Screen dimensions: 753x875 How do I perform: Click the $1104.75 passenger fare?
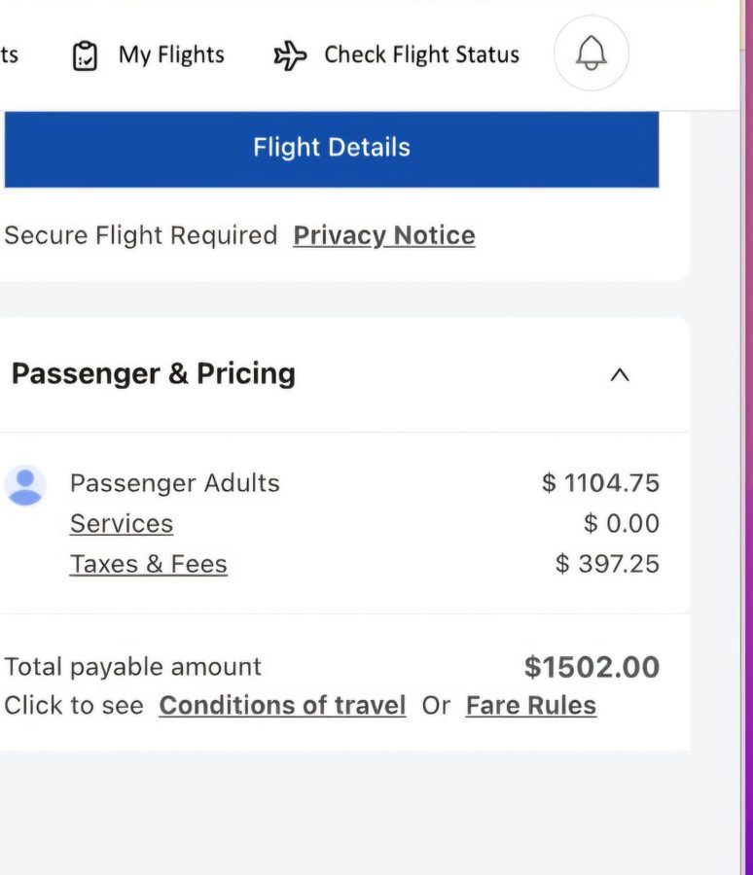(x=600, y=483)
